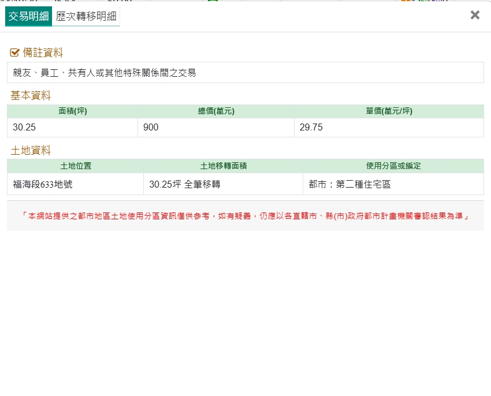Click the 親友、員工 remark text box
This screenshot has height=396, width=491.
click(245, 73)
